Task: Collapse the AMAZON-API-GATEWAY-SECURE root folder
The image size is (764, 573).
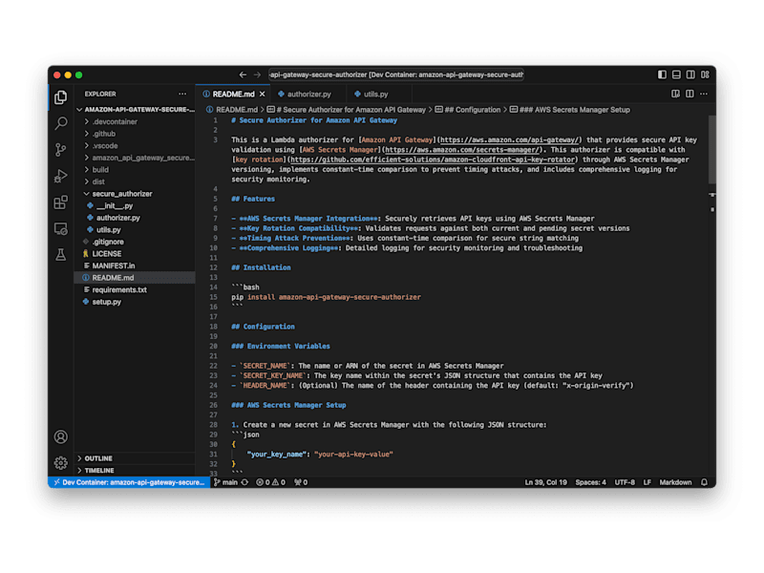Action: [136, 110]
